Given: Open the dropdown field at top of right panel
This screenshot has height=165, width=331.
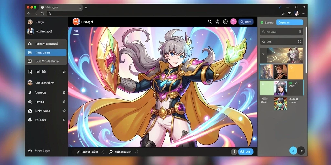Looking at the screenshot, I should click(281, 32).
